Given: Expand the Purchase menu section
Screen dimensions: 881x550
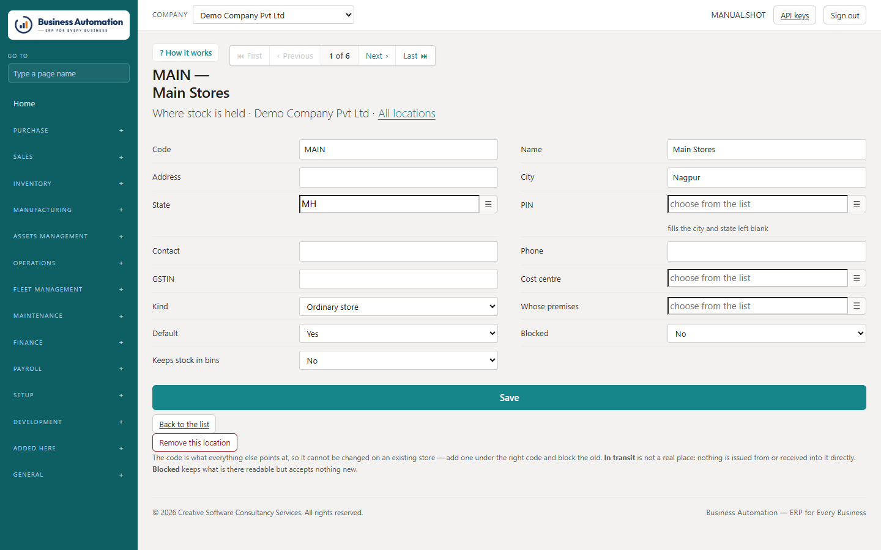Looking at the screenshot, I should (69, 131).
